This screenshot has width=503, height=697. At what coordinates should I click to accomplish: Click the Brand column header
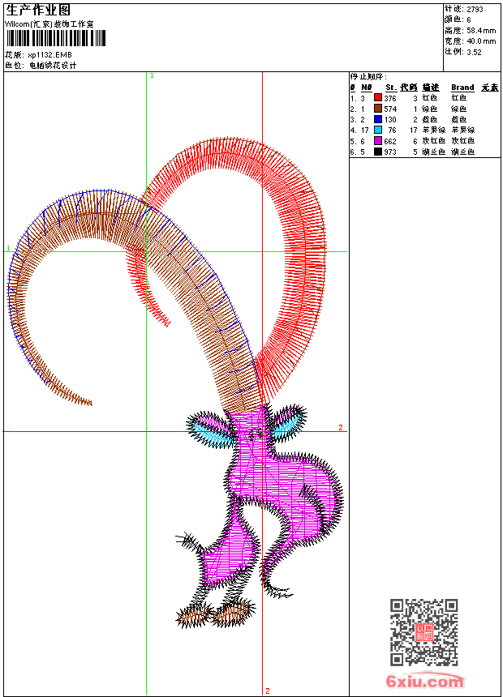pos(462,88)
